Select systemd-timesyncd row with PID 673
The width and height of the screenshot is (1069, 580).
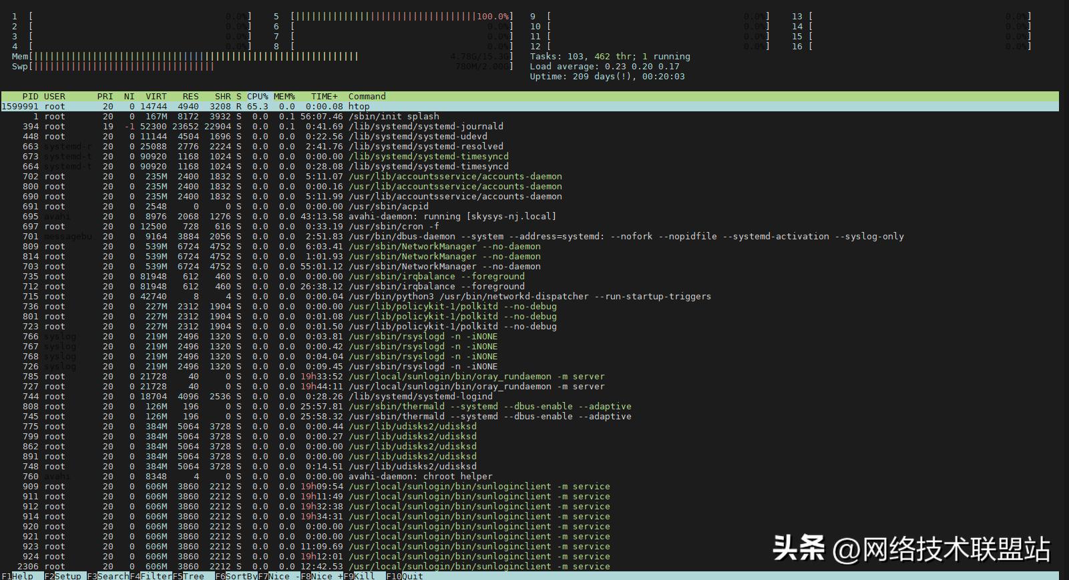(530, 157)
